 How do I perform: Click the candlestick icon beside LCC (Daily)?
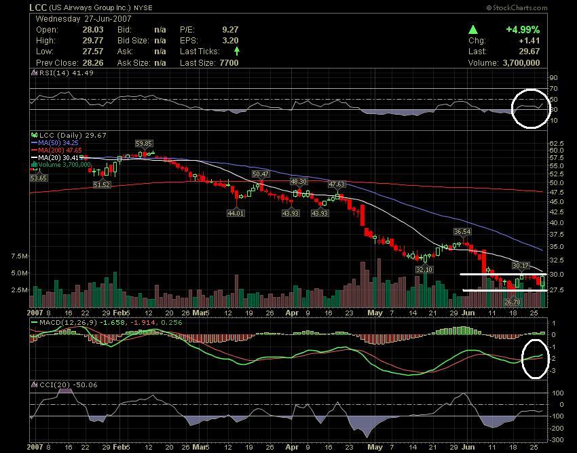coord(35,136)
